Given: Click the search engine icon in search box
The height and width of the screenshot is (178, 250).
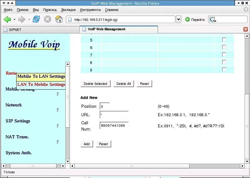Looking at the screenshot, I should coord(213,19).
